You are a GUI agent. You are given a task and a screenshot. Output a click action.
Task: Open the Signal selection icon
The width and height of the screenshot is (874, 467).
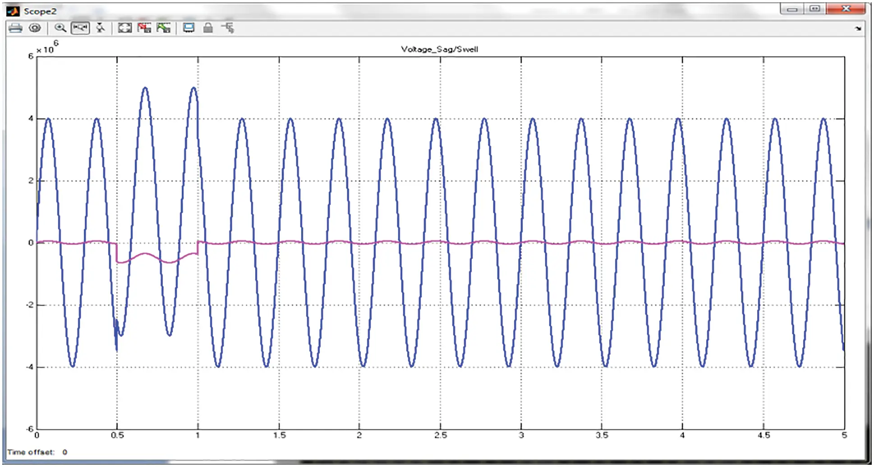point(228,28)
